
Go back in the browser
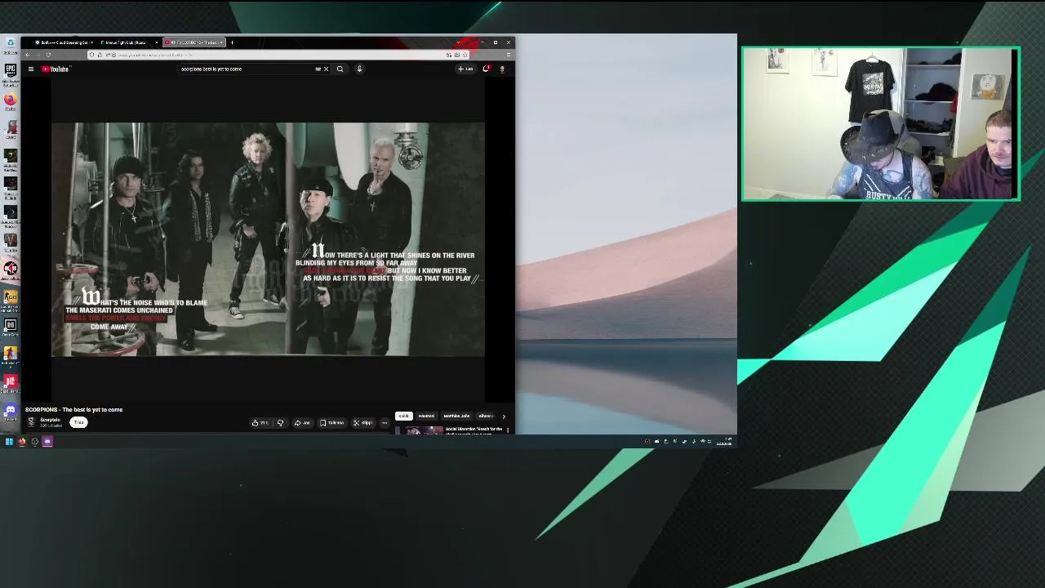[28, 55]
